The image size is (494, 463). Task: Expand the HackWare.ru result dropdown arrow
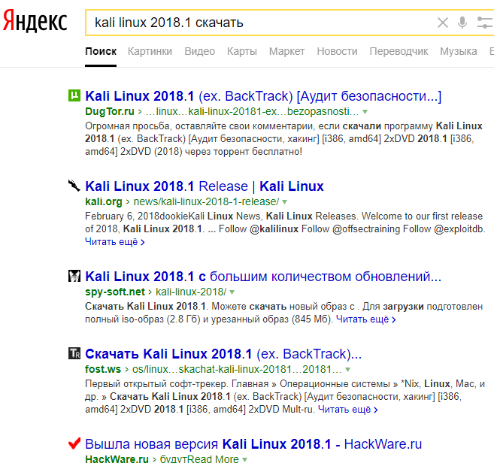click(244, 459)
